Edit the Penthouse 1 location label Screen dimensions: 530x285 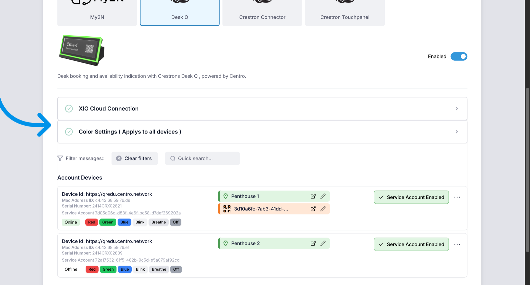(323, 196)
